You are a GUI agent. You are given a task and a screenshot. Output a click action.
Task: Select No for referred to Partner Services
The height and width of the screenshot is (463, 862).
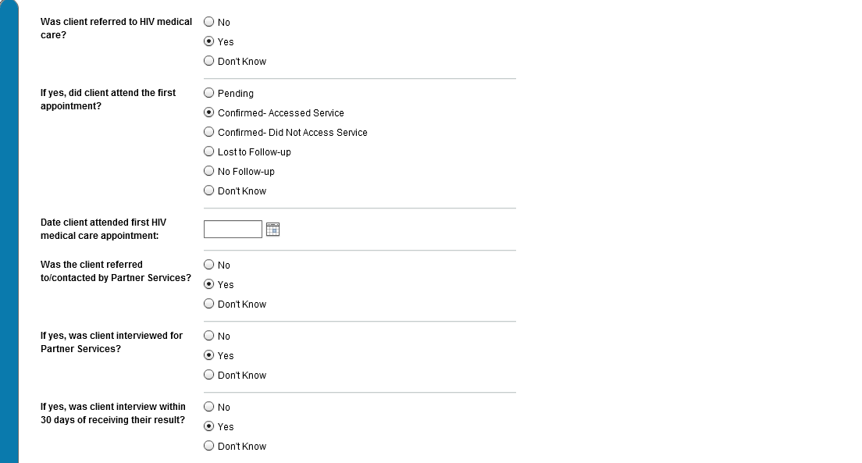click(208, 265)
